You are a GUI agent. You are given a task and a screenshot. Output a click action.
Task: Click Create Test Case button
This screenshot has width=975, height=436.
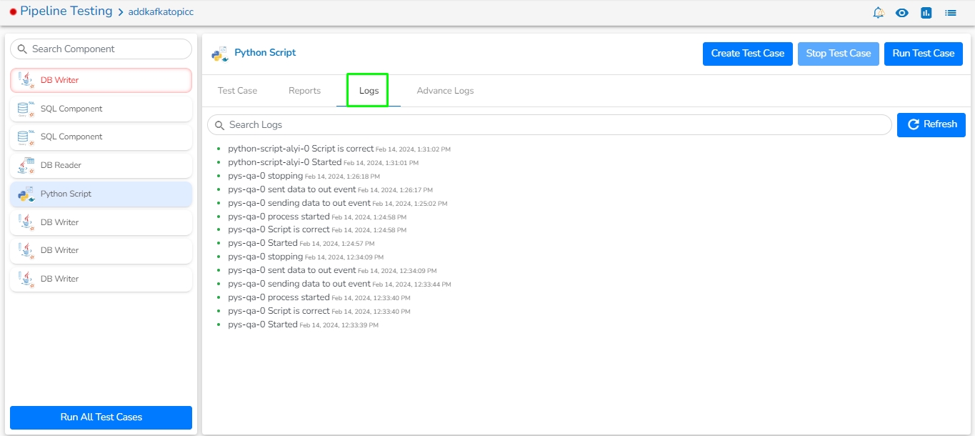point(748,54)
